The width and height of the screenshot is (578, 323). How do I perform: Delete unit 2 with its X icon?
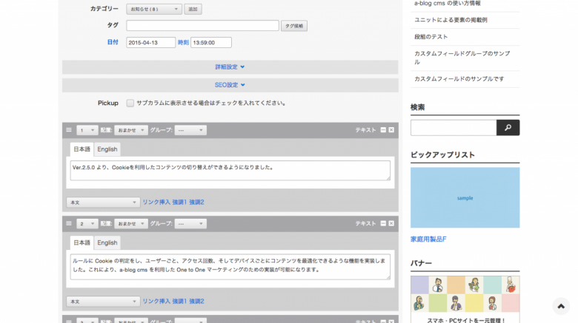coord(391,223)
